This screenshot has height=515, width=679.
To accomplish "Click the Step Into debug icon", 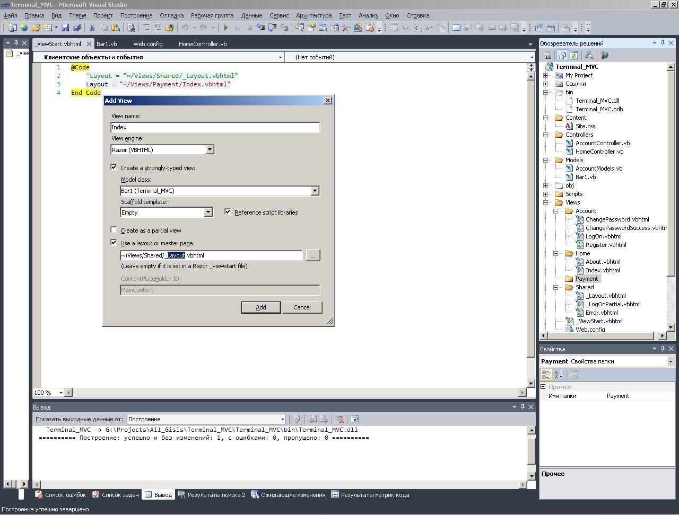I will click(260, 28).
